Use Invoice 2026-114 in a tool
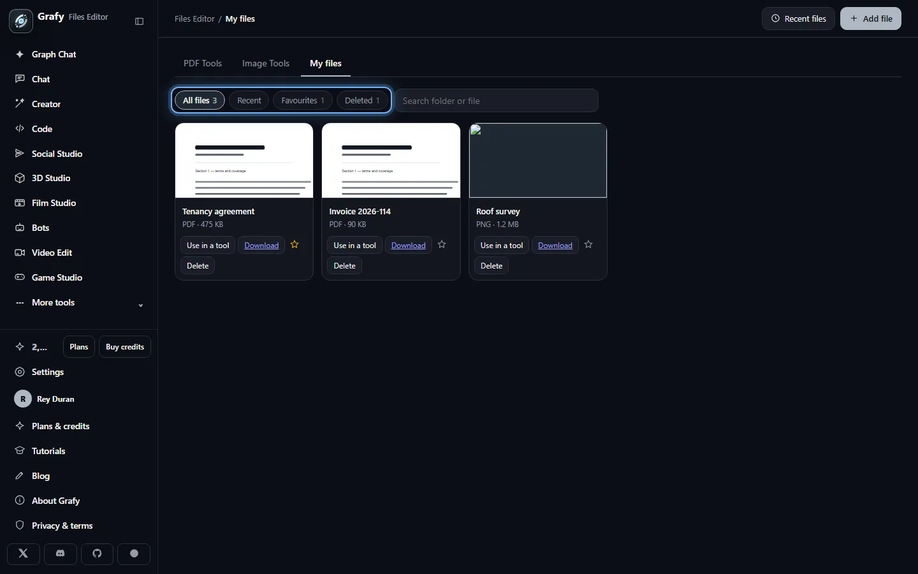This screenshot has height=574, width=918. (x=354, y=246)
